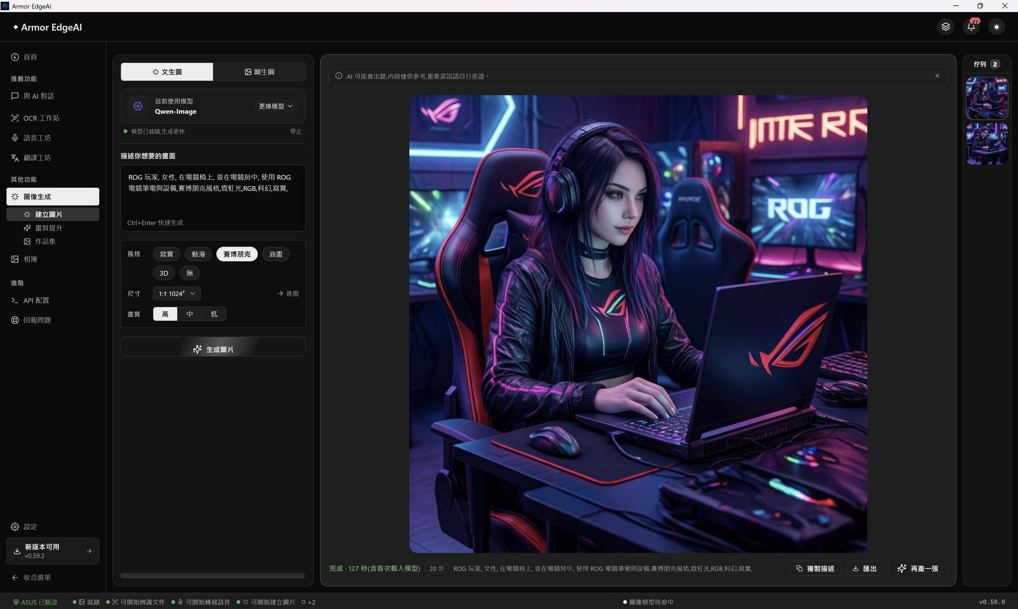Image resolution: width=1018 pixels, height=609 pixels.
Task: Restore down the Armor EdgeAI window
Action: (x=980, y=6)
